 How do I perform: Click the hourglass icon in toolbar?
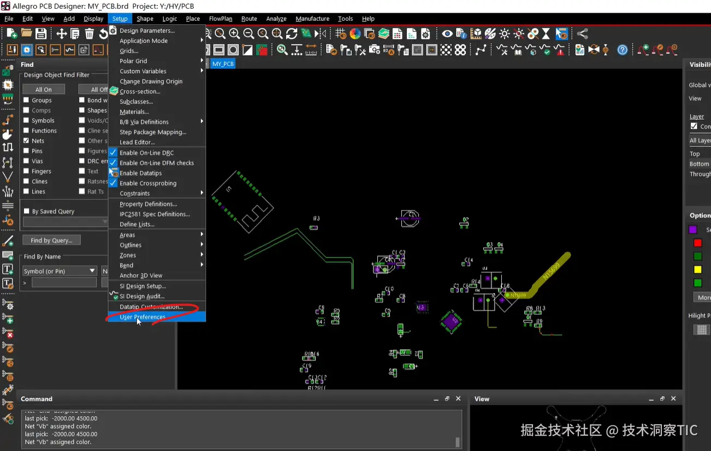tap(546, 34)
